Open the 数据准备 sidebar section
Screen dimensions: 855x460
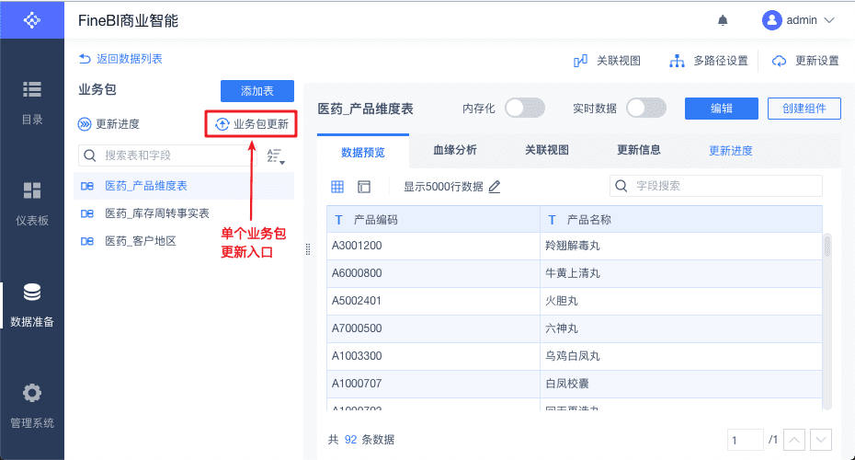(x=32, y=305)
